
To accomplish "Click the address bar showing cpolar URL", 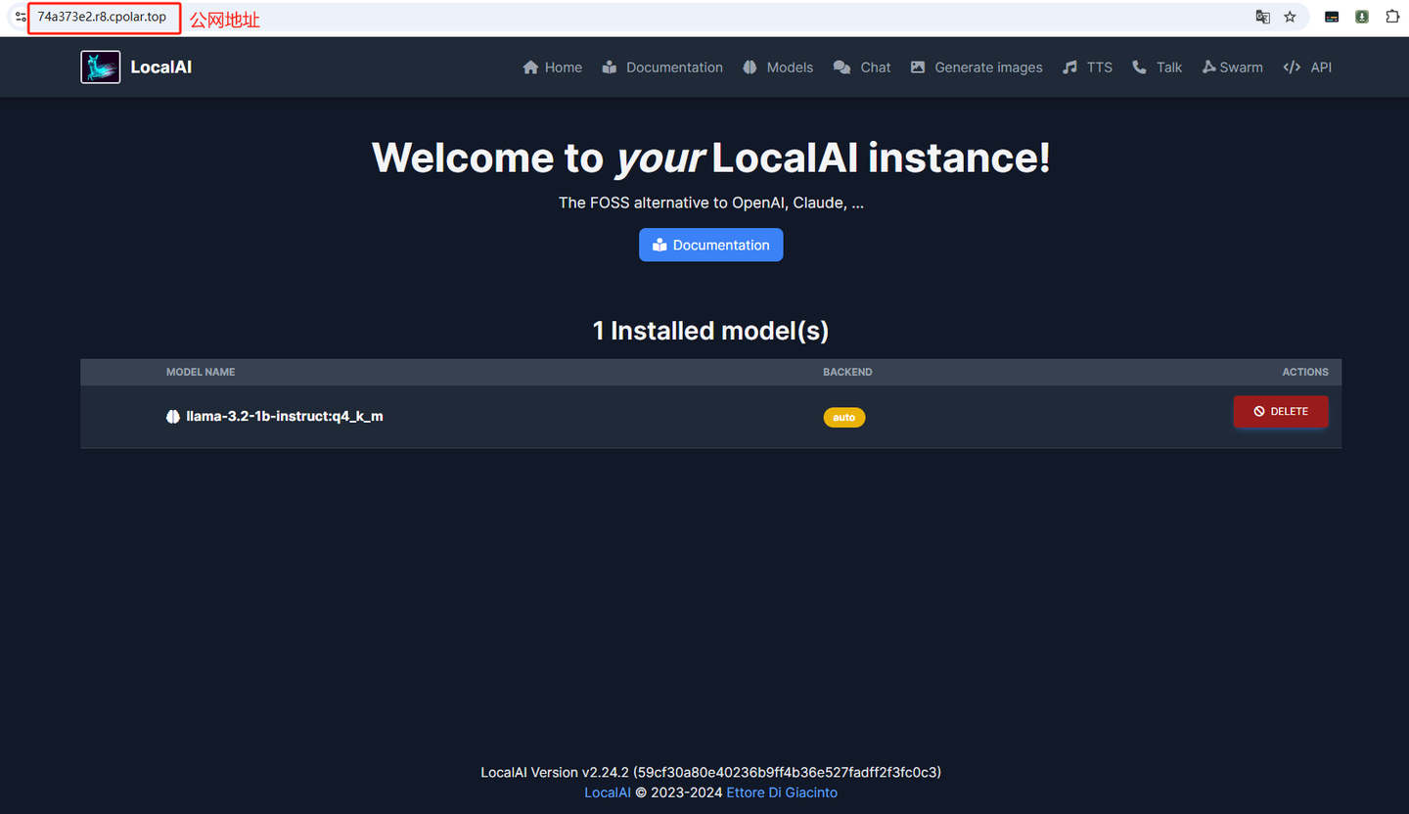I will (103, 17).
